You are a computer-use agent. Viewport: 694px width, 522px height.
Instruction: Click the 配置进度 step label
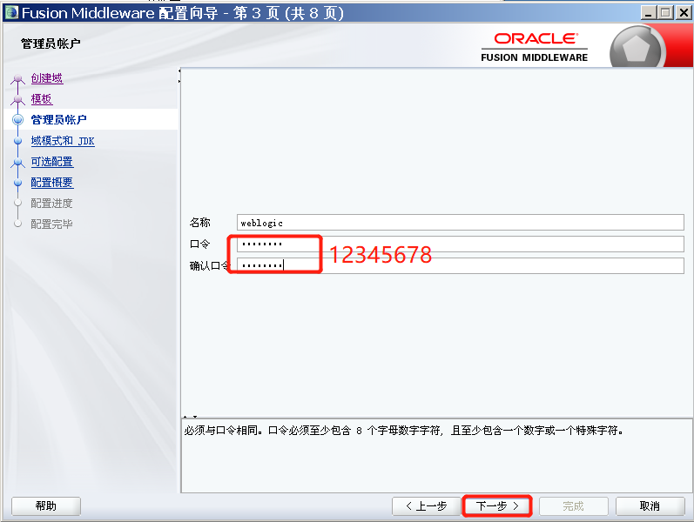click(x=51, y=203)
